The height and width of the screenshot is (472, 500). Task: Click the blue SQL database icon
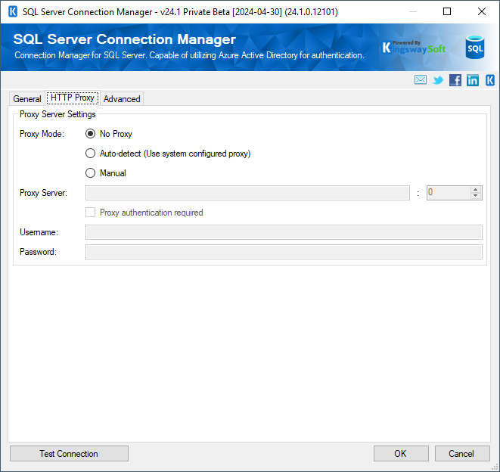pyautogui.click(x=474, y=48)
